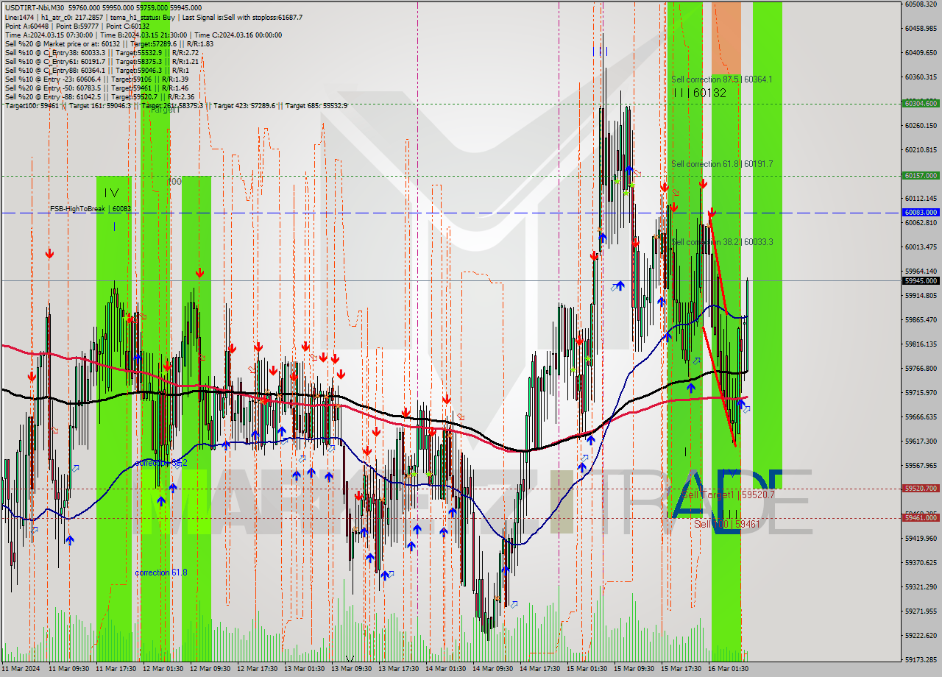This screenshot has width=942, height=677.
Task: Click the '16 Mar 01:30' time label
Action: pyautogui.click(x=728, y=669)
